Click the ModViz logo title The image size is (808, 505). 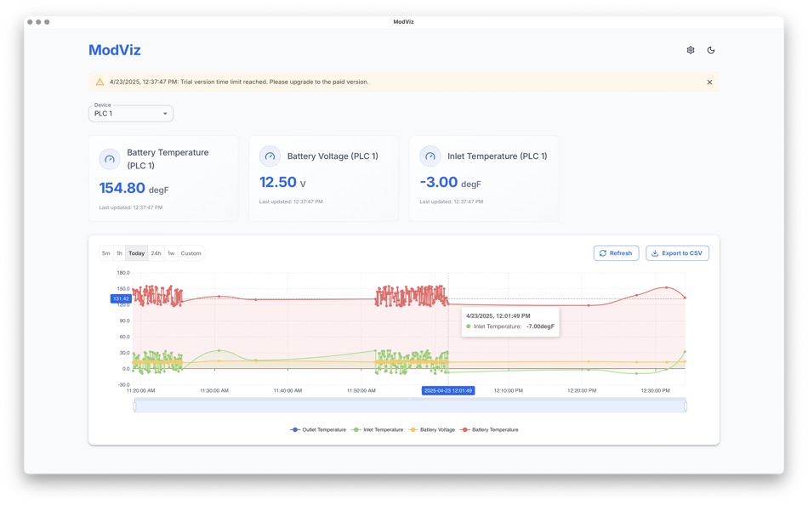(115, 50)
